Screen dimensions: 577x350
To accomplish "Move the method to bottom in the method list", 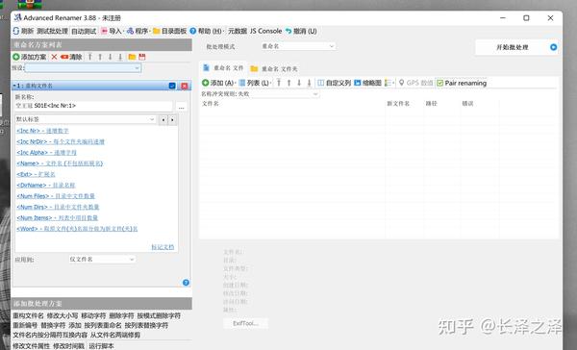I will 120,57.
